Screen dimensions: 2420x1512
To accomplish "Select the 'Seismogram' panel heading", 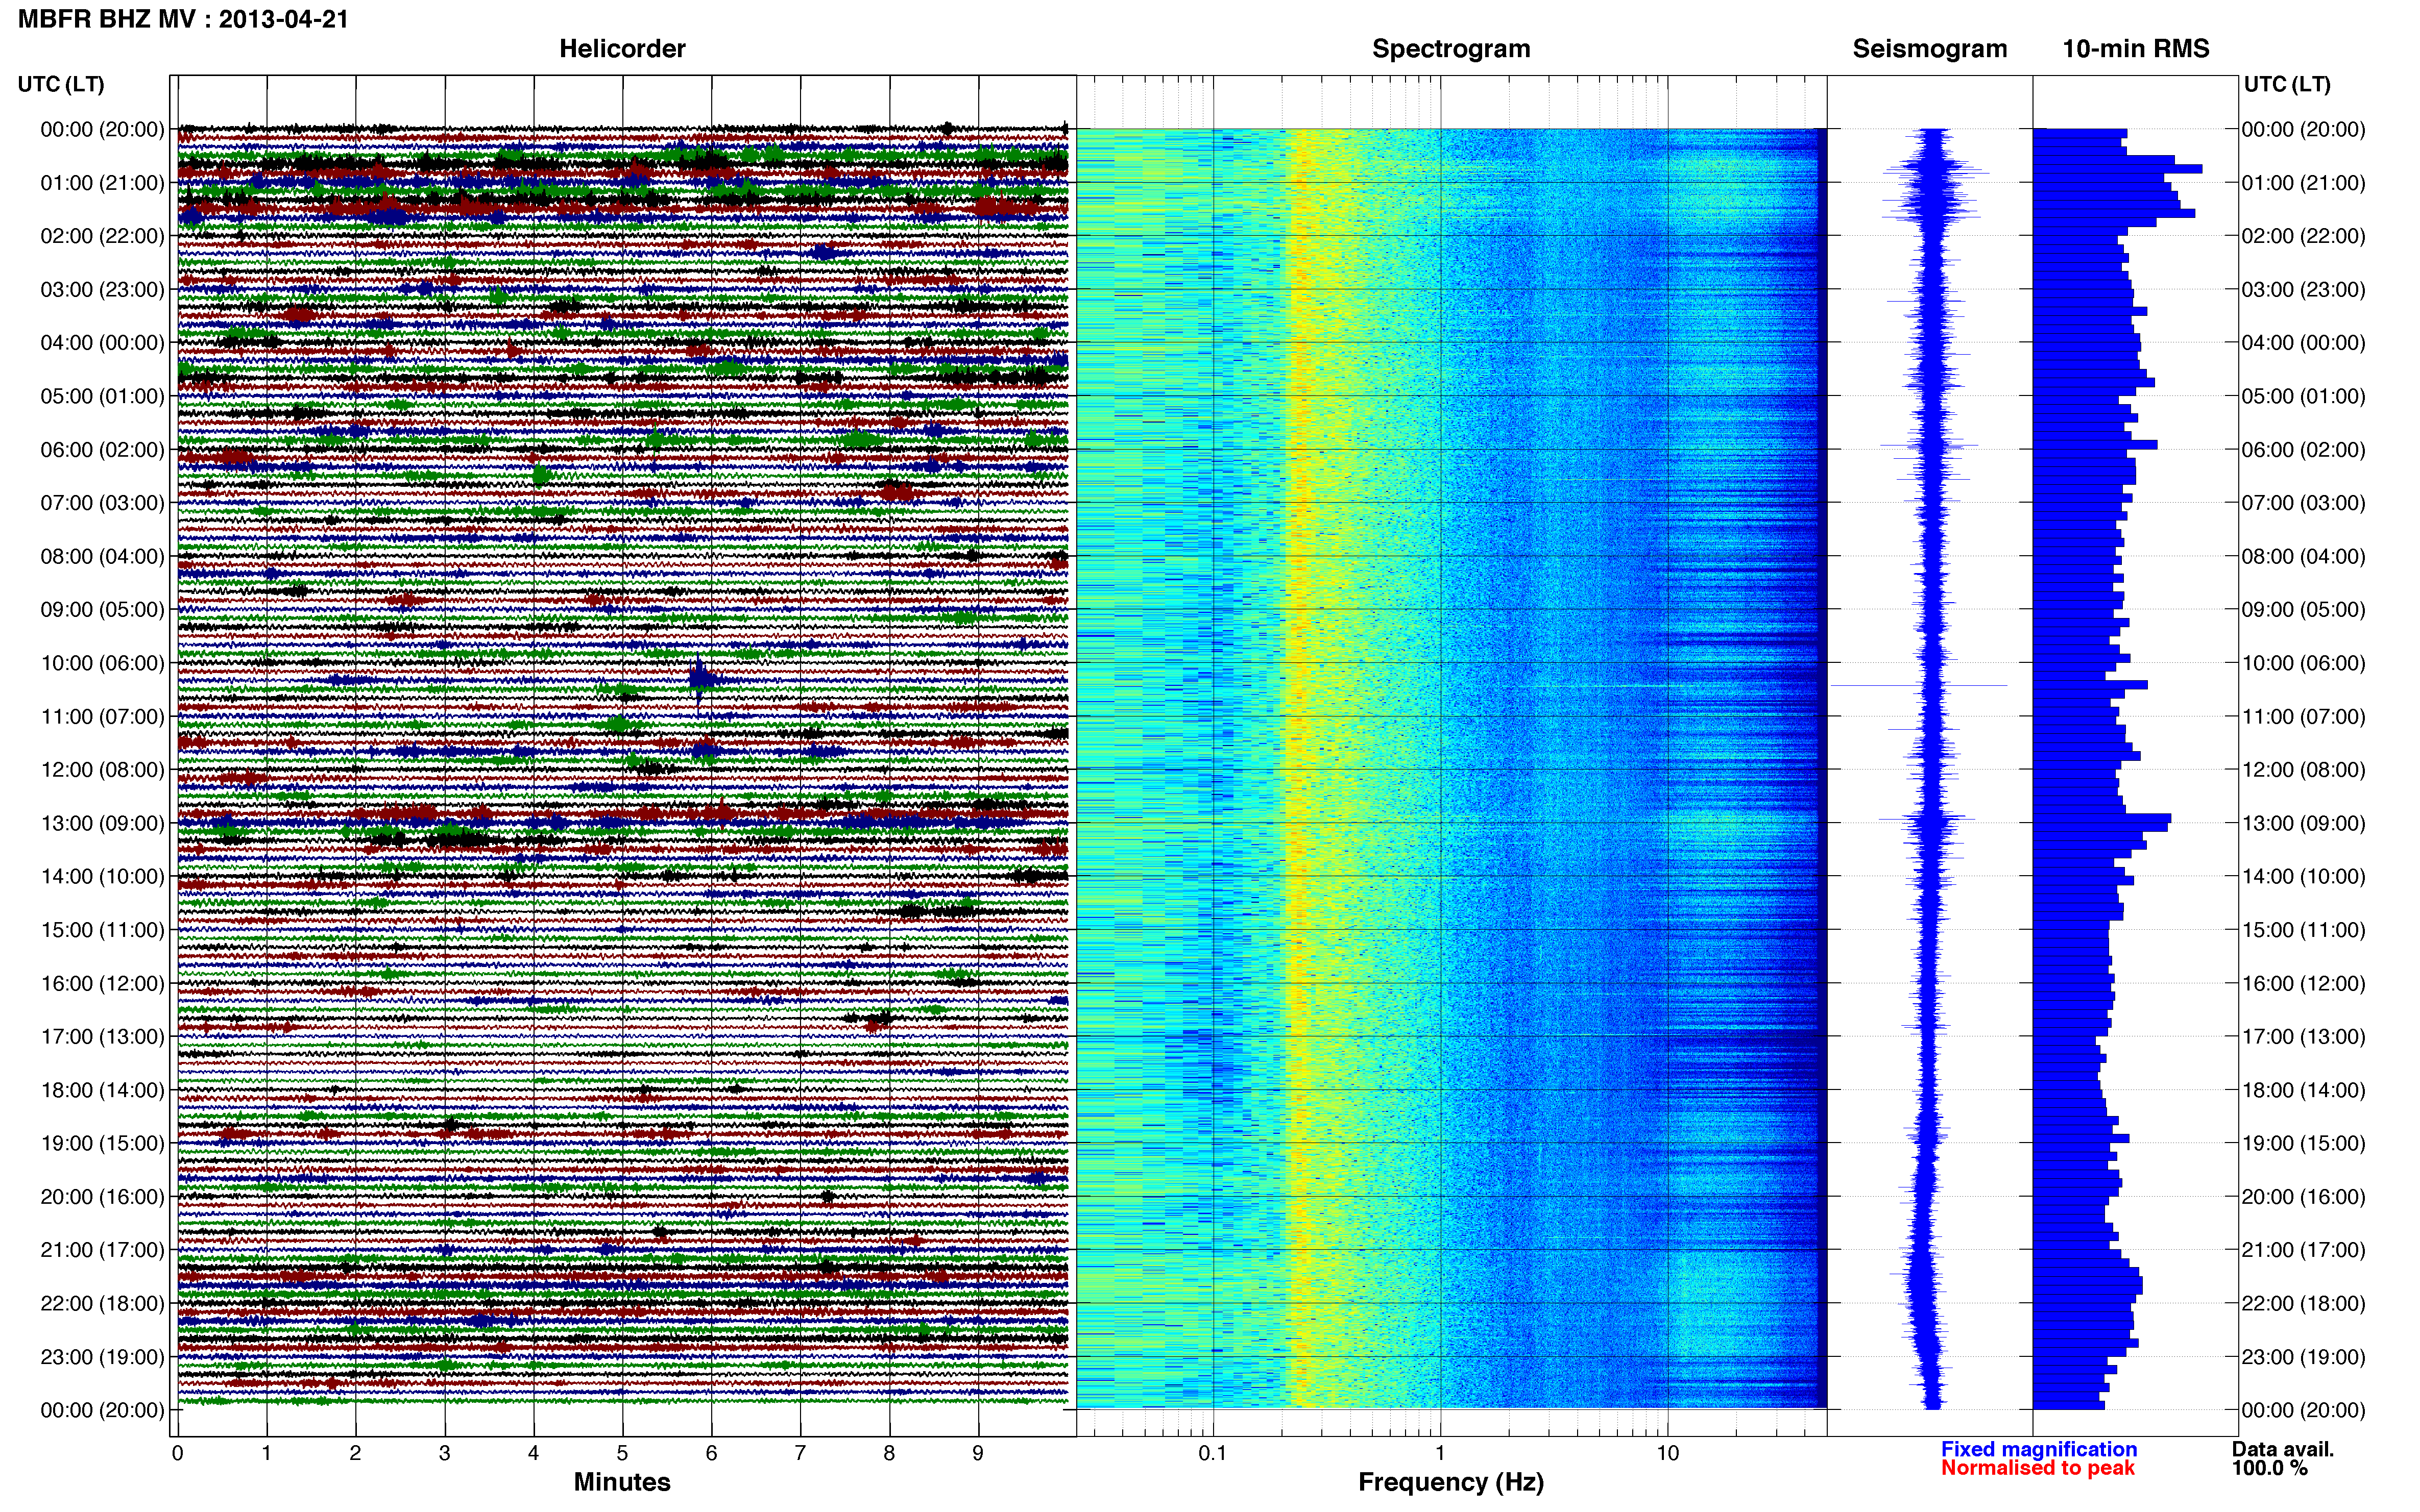I will (1930, 49).
